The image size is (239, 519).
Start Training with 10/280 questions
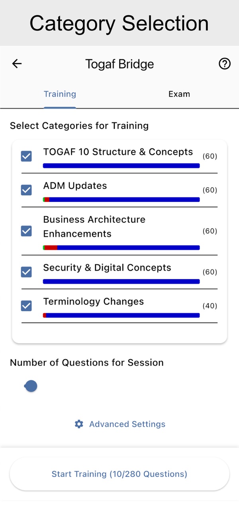pyautogui.click(x=119, y=474)
